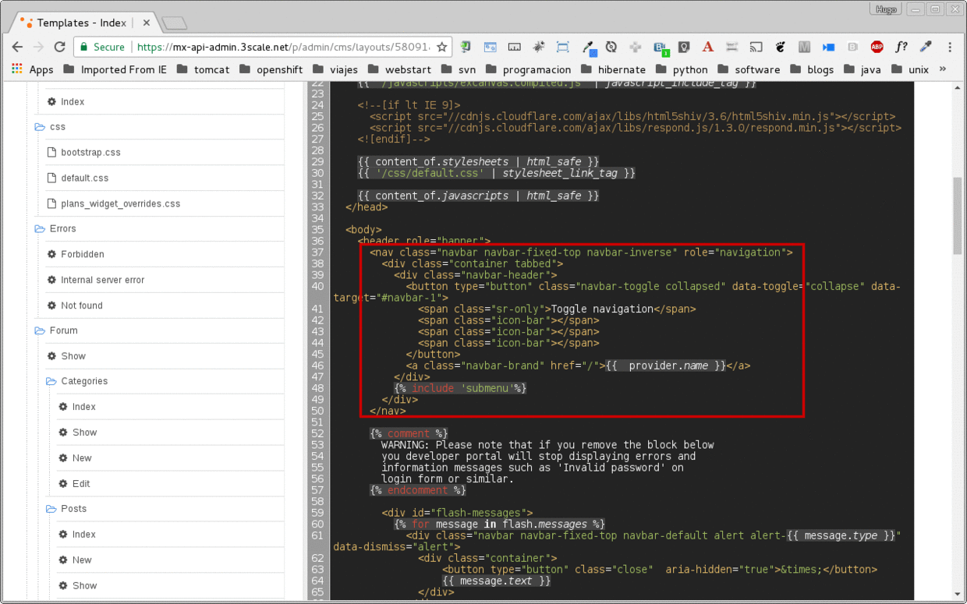Image resolution: width=967 pixels, height=604 pixels.
Task: Open the software bookmark folder
Action: 748,69
